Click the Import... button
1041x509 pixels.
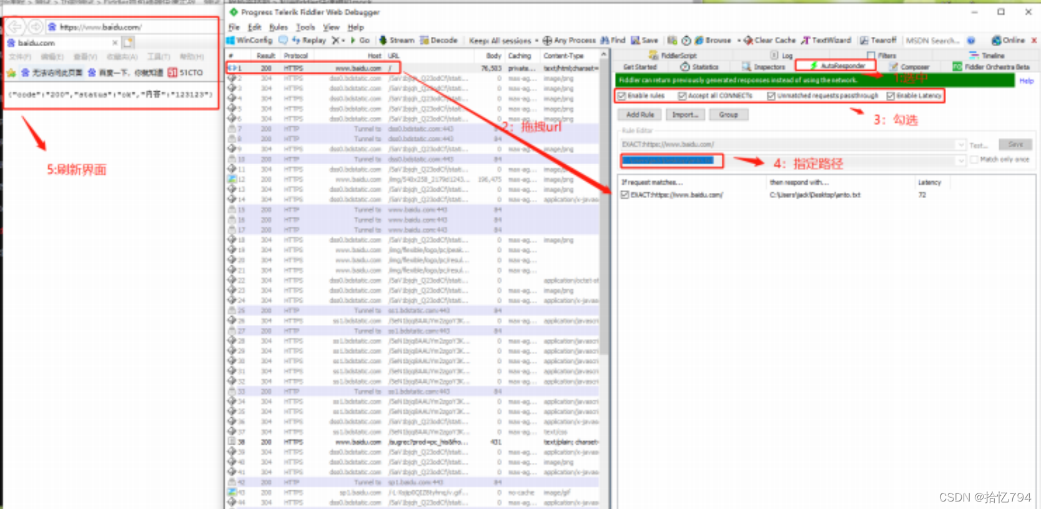point(685,115)
